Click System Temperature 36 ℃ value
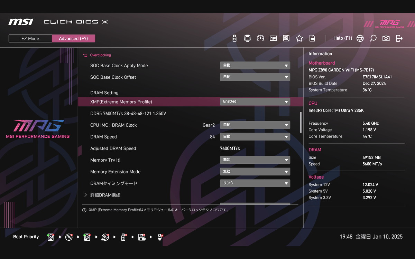Image resolution: width=415 pixels, height=259 pixels. click(367, 90)
